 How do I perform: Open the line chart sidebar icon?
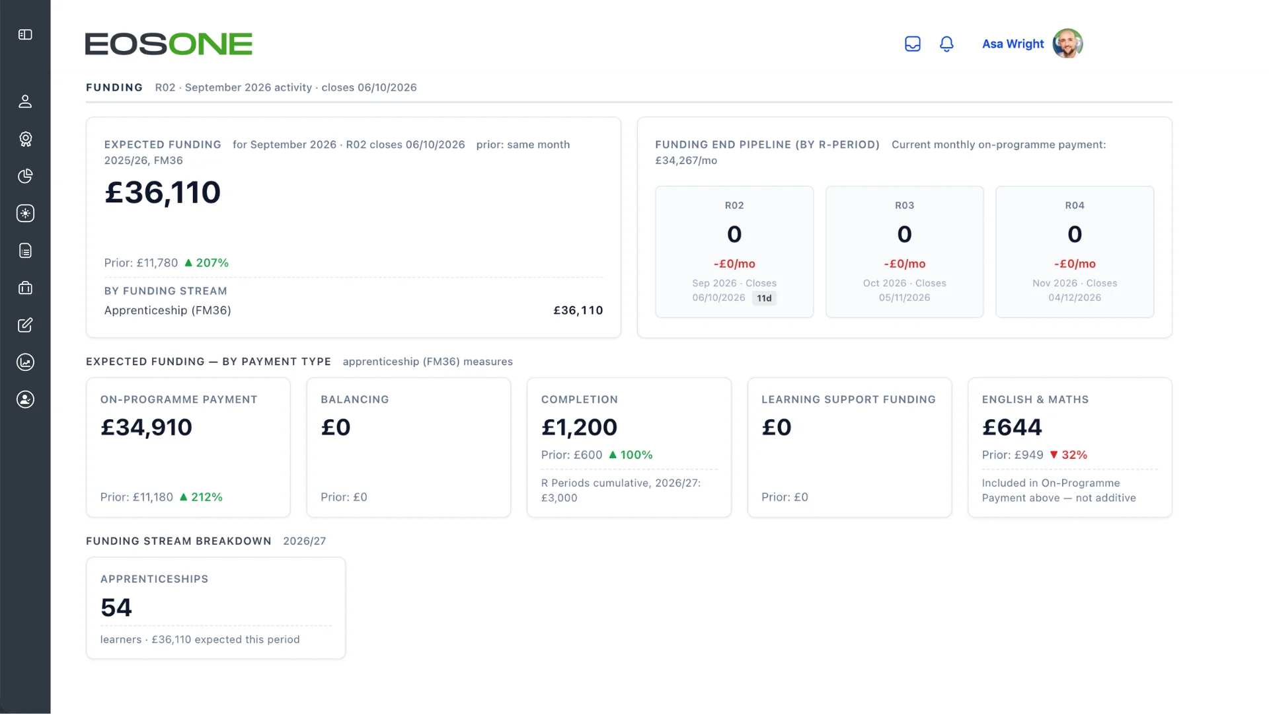pyautogui.click(x=25, y=362)
